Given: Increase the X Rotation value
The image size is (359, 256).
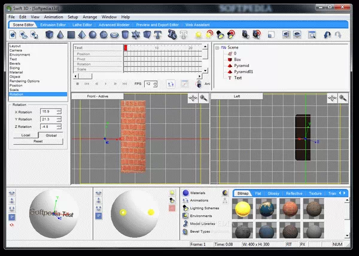Looking at the screenshot, I should [x=59, y=110].
